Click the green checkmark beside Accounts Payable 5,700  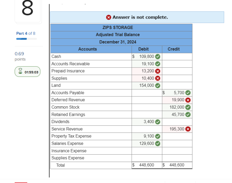coord(188,93)
